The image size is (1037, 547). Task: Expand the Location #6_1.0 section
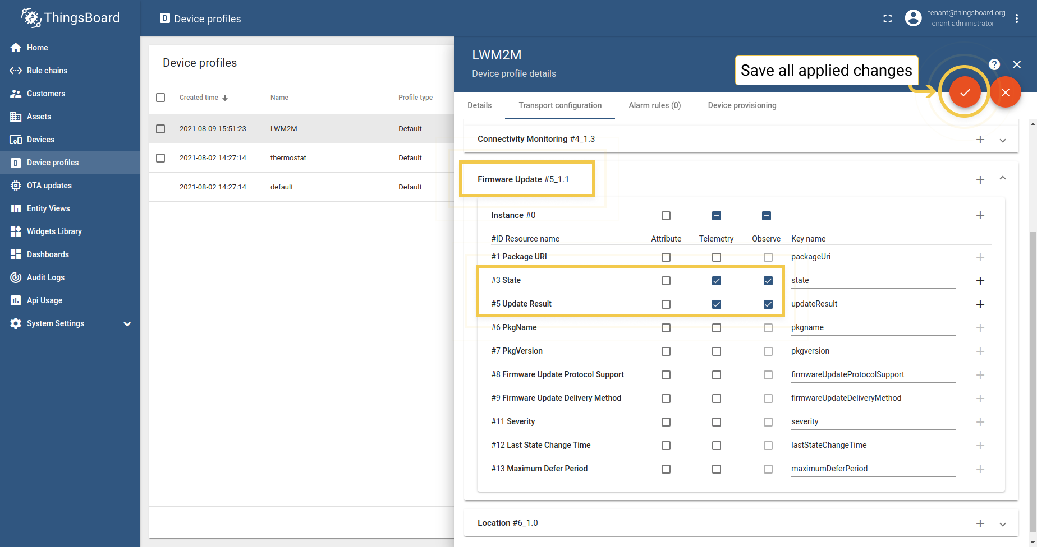pos(1003,523)
